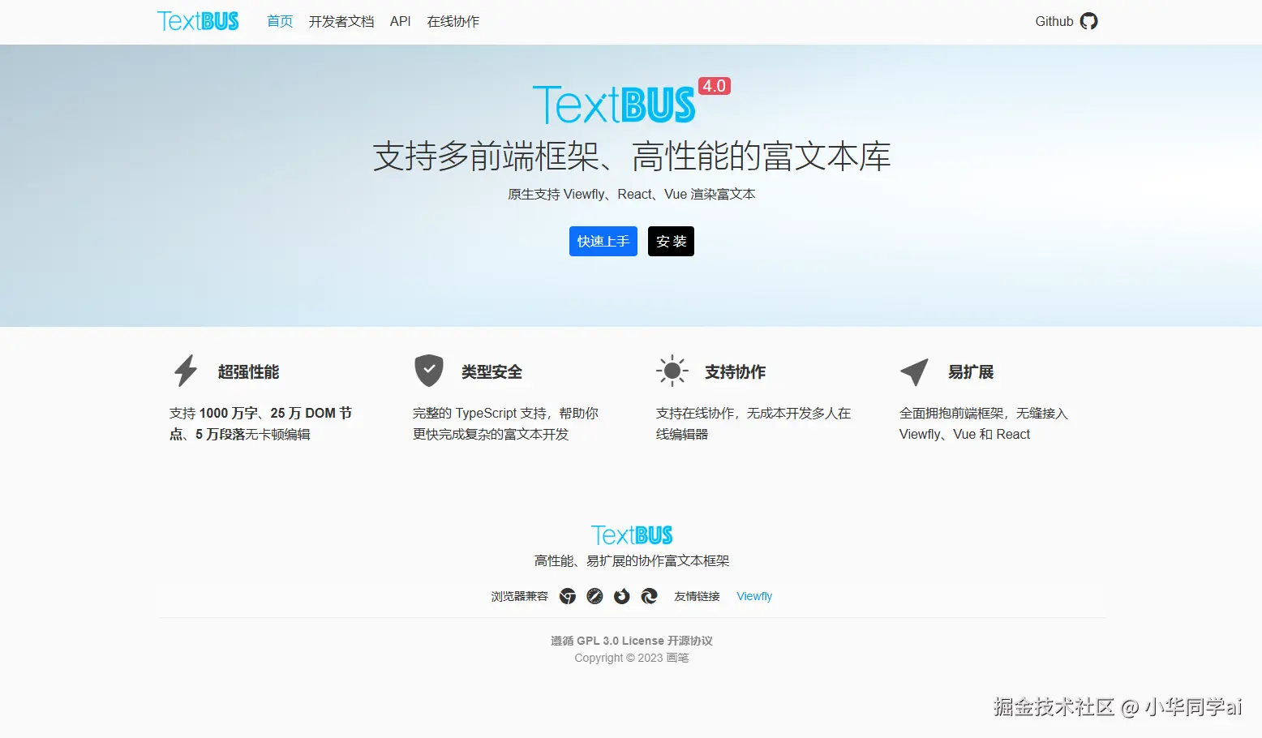Click the blue 快速上手 button
This screenshot has height=738, width=1262.
click(x=603, y=241)
